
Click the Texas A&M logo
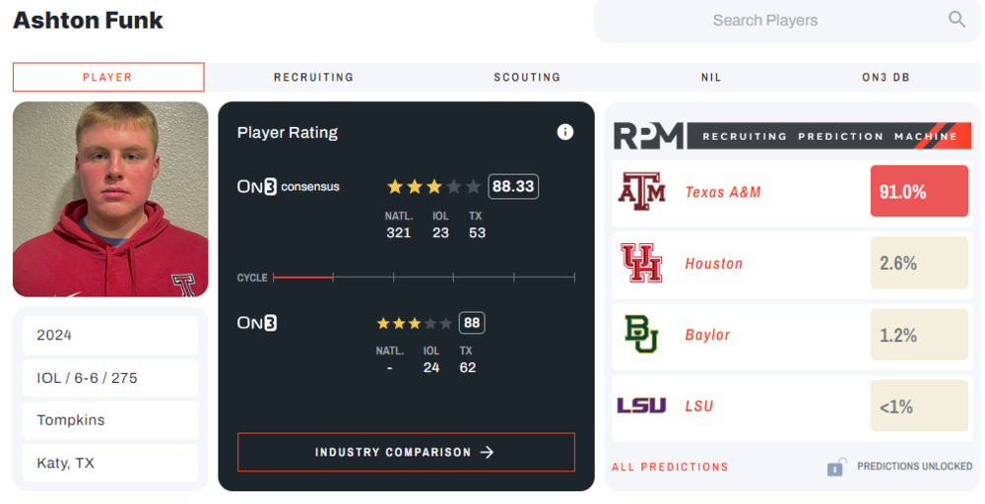click(x=641, y=192)
